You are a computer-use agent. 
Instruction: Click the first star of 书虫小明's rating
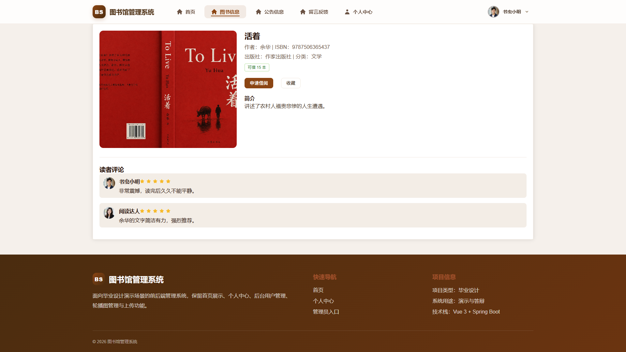[142, 181]
